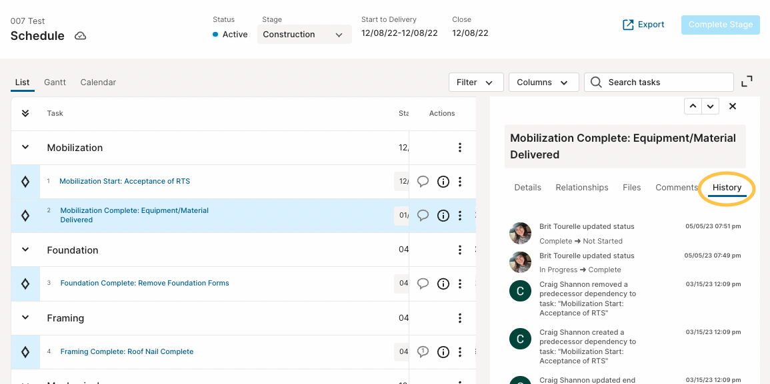Switch to the Calendar view tab
Image resolution: width=770 pixels, height=384 pixels.
(x=98, y=83)
